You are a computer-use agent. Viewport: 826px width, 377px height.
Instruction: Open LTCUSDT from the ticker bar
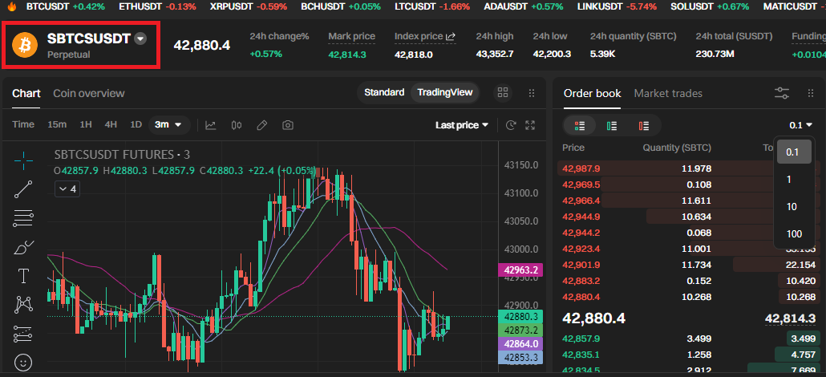[433, 7]
